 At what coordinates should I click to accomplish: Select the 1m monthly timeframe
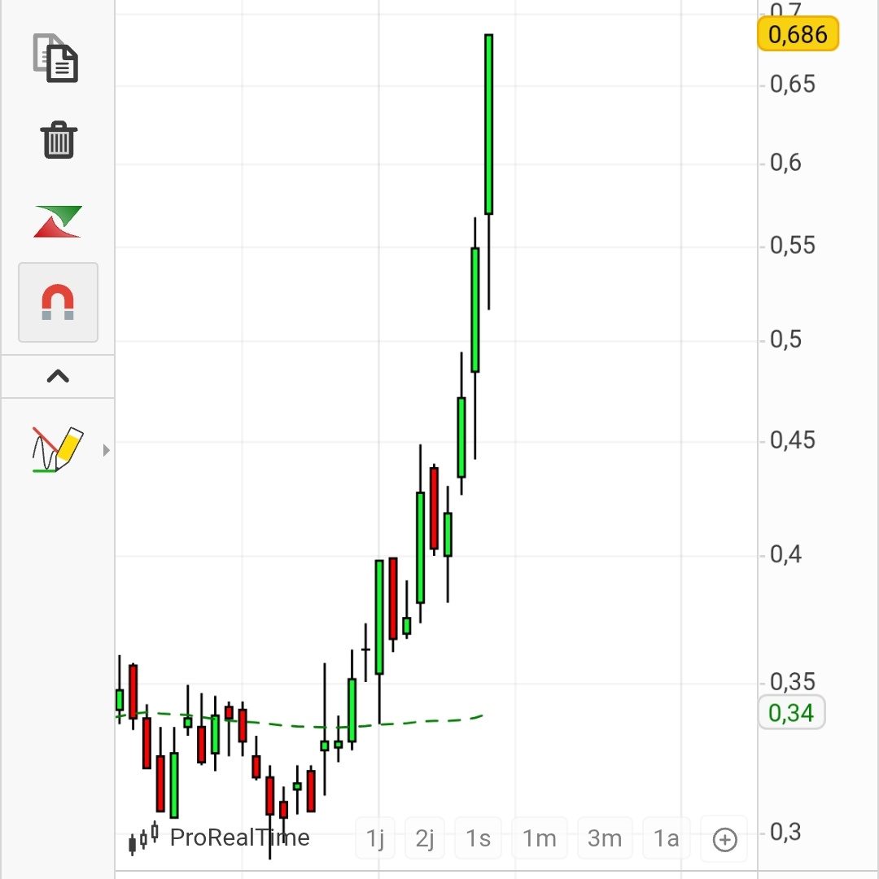click(540, 838)
